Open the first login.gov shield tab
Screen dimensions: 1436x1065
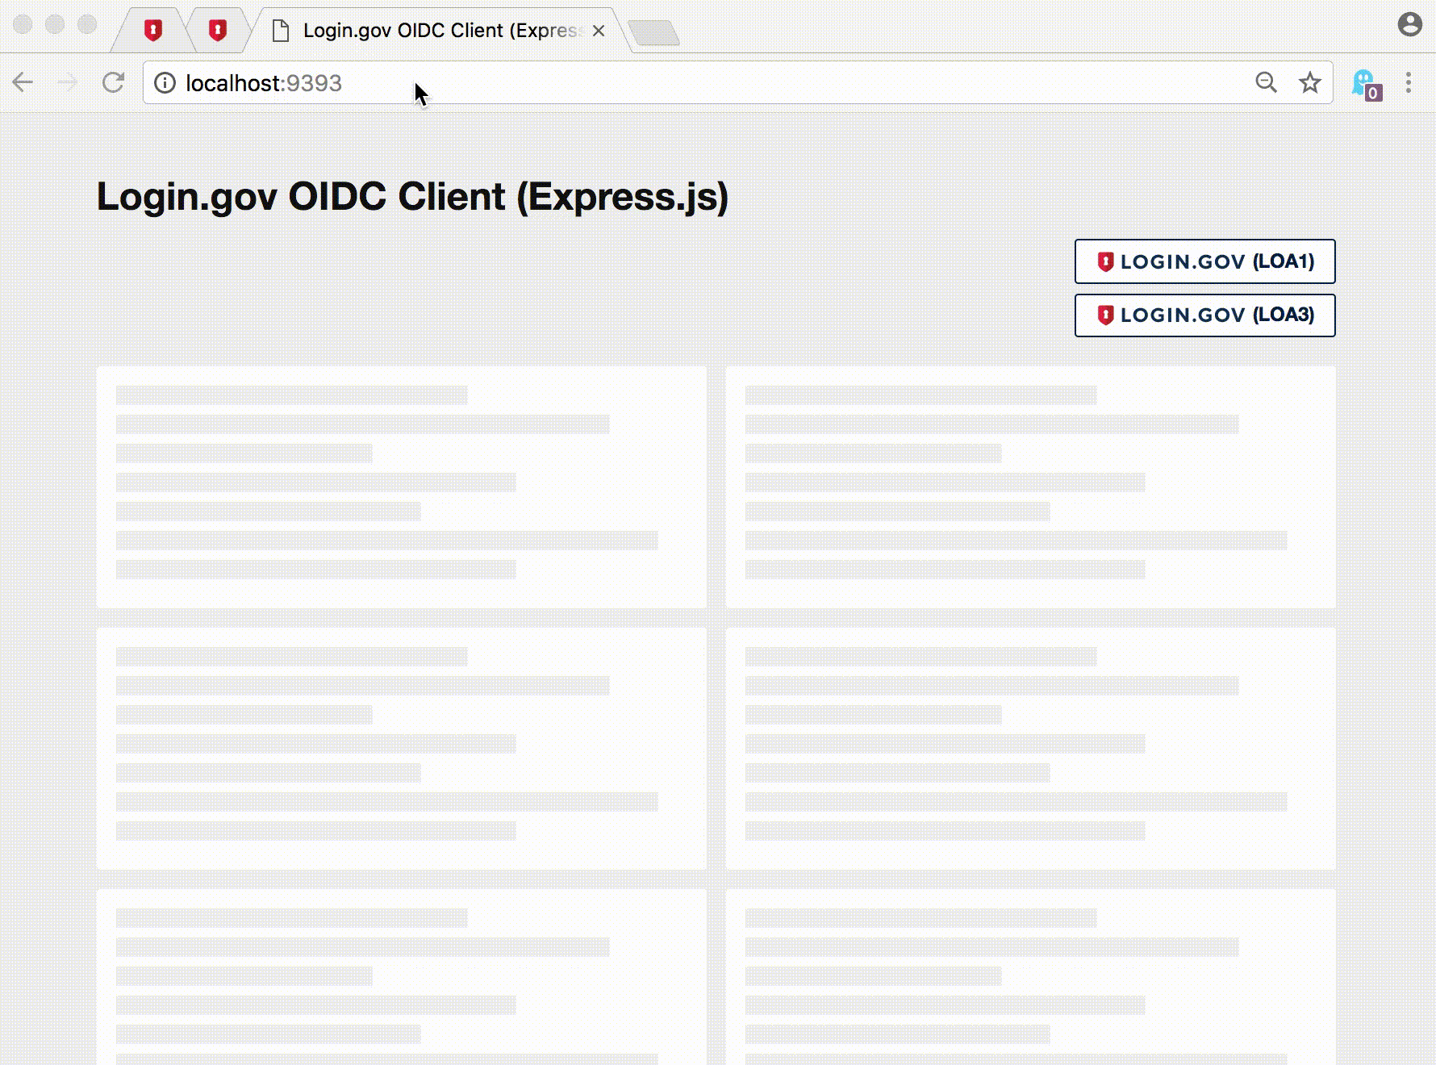[152, 31]
